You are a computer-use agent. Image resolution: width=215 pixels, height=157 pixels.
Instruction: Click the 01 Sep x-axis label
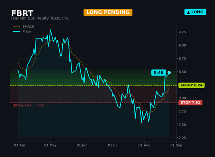(176, 145)
